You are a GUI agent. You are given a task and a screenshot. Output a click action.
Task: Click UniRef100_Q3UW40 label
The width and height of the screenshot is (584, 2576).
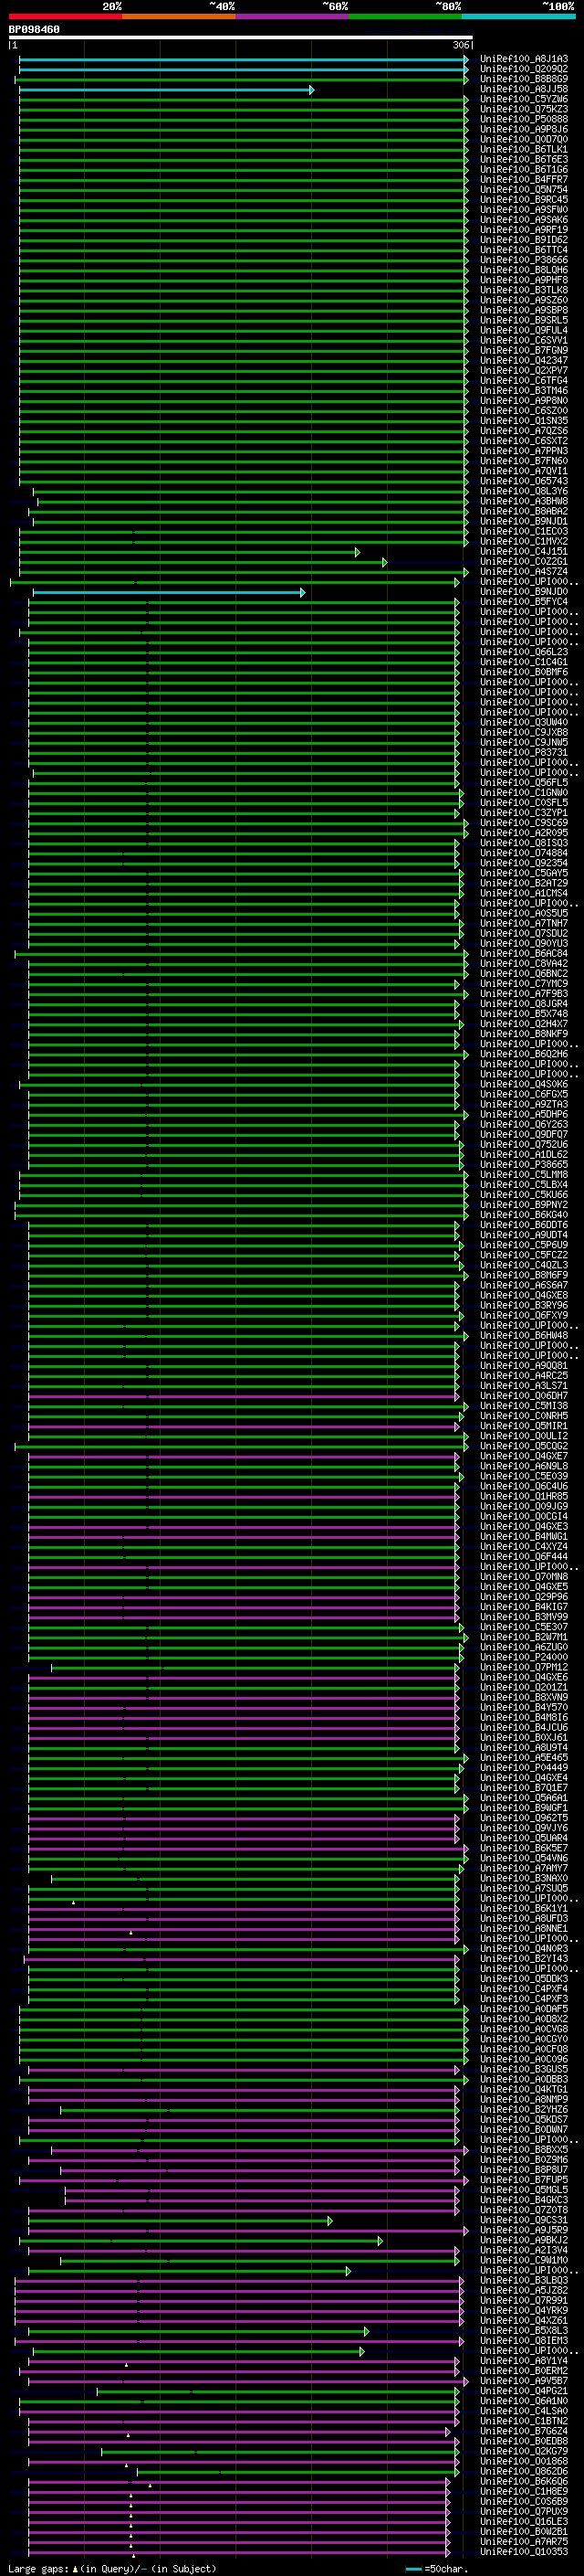[x=524, y=722]
